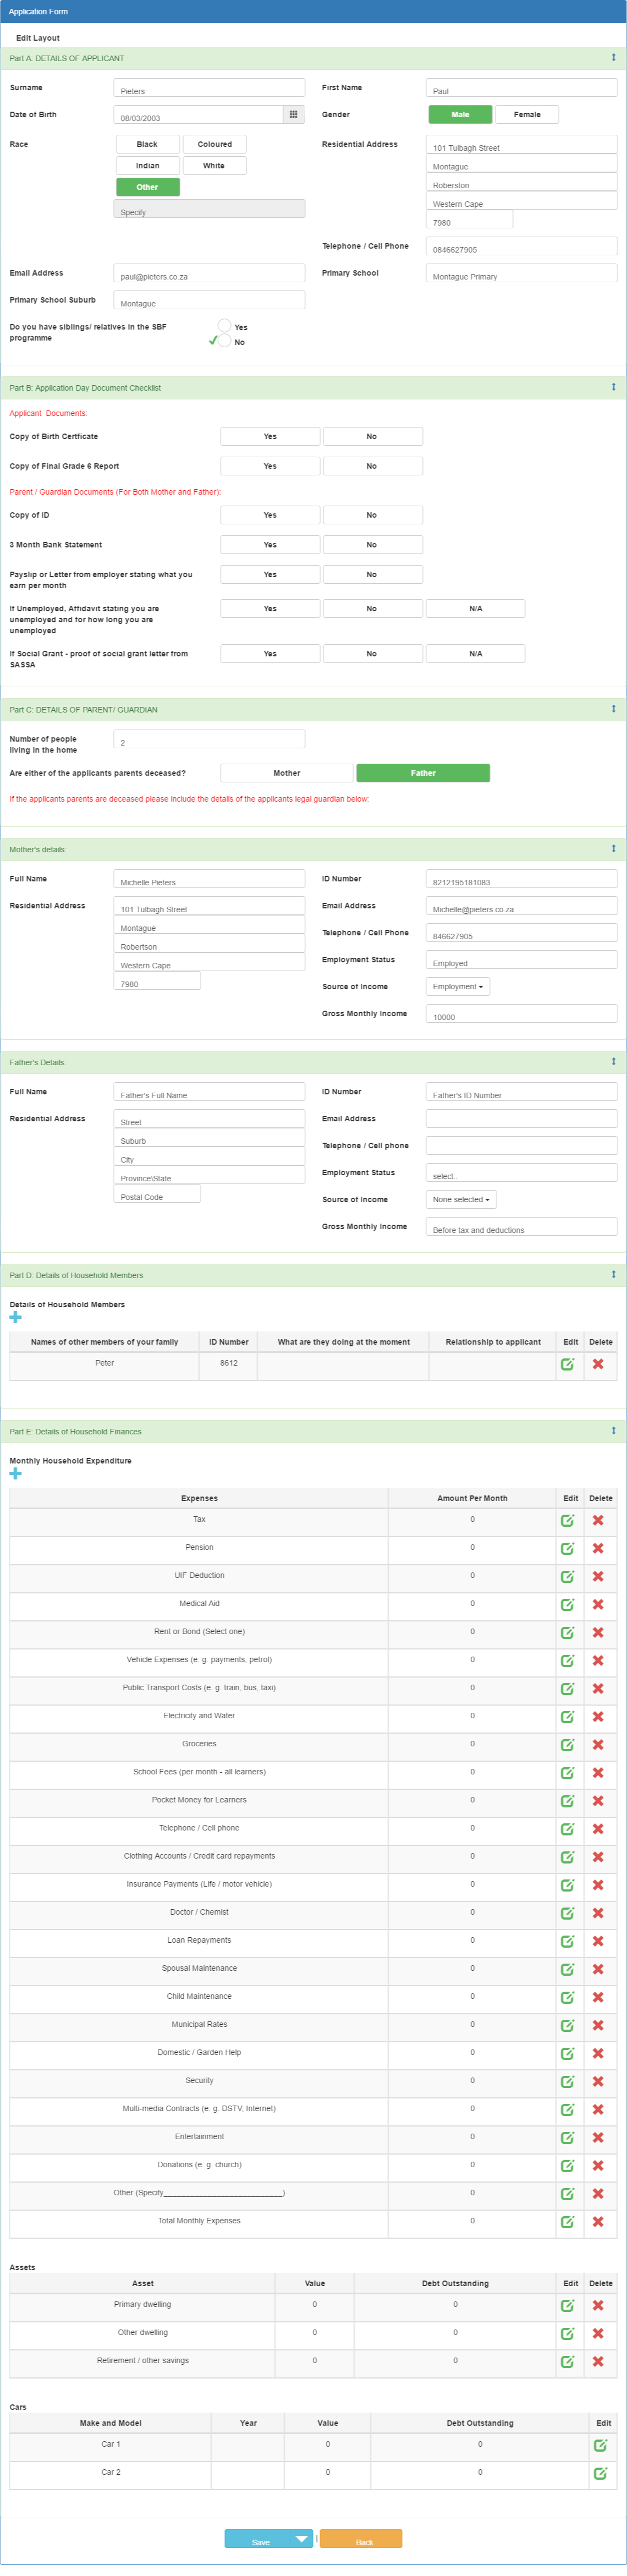This screenshot has height=2576, width=627.
Task: Edit the Car 1 row
Action: [601, 2445]
